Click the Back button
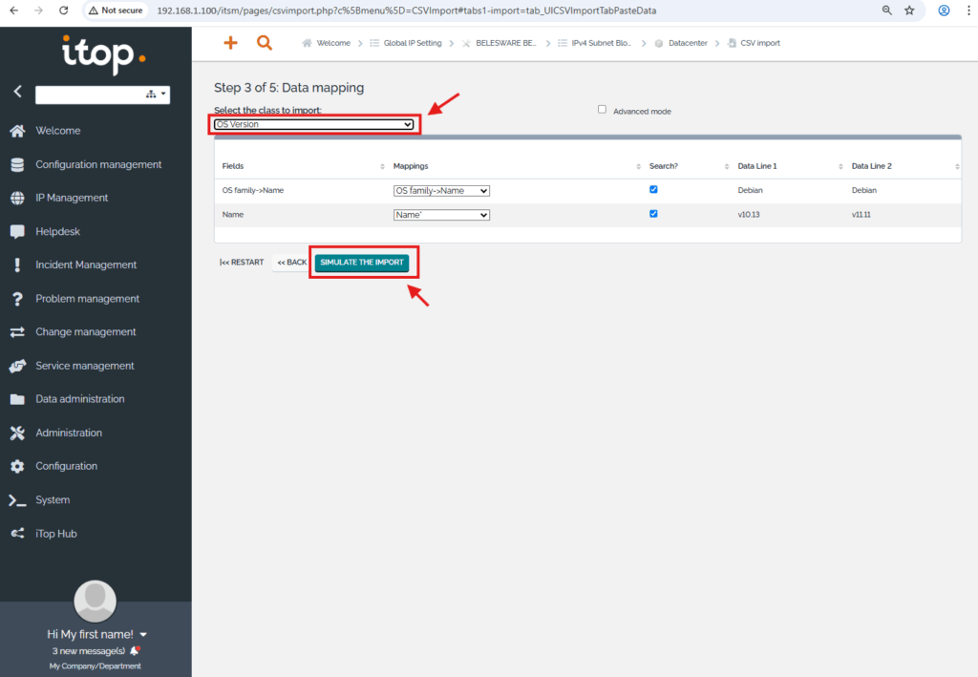Image resolution: width=978 pixels, height=677 pixels. coord(292,263)
